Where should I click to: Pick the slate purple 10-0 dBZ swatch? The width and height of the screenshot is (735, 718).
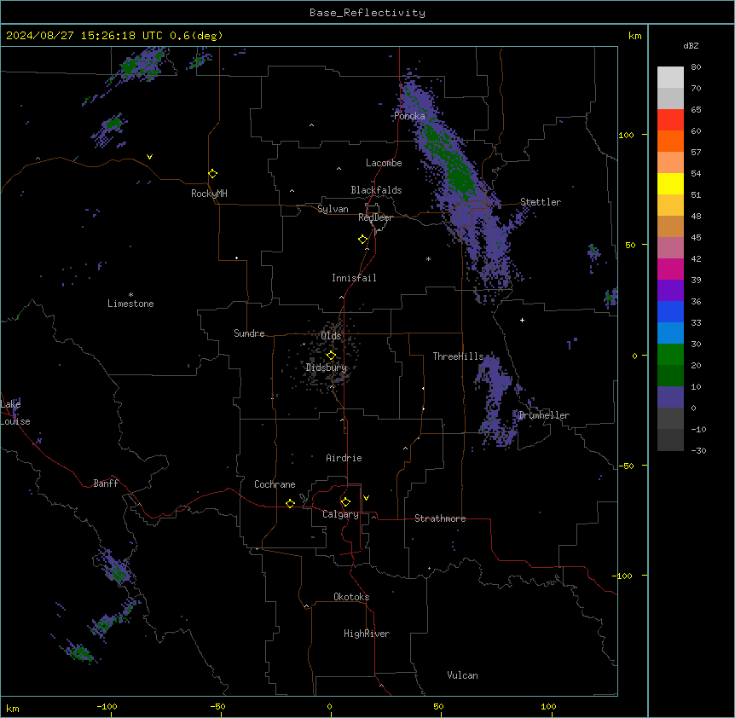click(x=670, y=397)
